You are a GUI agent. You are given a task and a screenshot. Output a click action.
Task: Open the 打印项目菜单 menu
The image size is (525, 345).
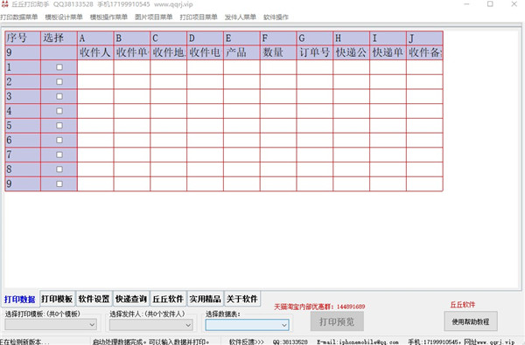point(199,17)
